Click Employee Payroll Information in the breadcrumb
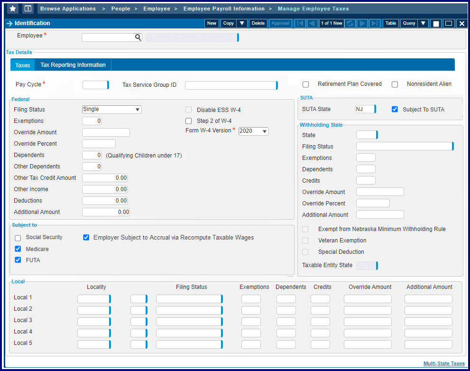470x371 pixels. tap(224, 9)
